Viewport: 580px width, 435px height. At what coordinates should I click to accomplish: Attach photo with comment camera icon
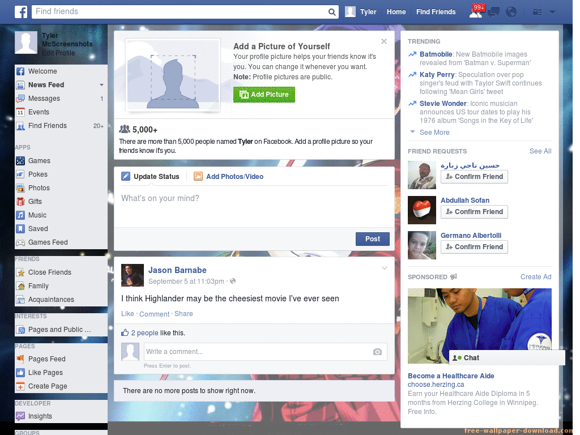377,351
